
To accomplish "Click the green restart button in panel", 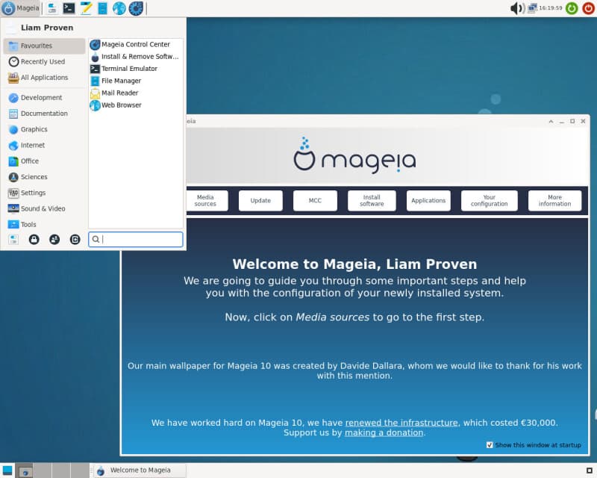I will [572, 8].
